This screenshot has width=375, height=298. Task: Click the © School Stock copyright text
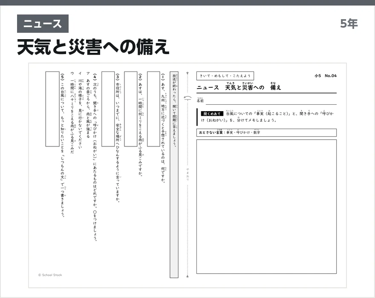(x=50, y=275)
